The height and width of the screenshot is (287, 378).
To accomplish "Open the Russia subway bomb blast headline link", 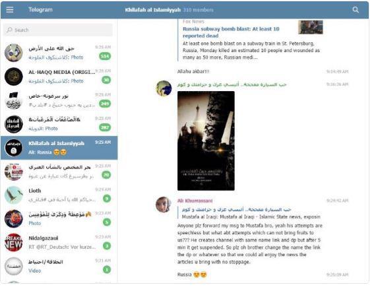I will tap(231, 32).
